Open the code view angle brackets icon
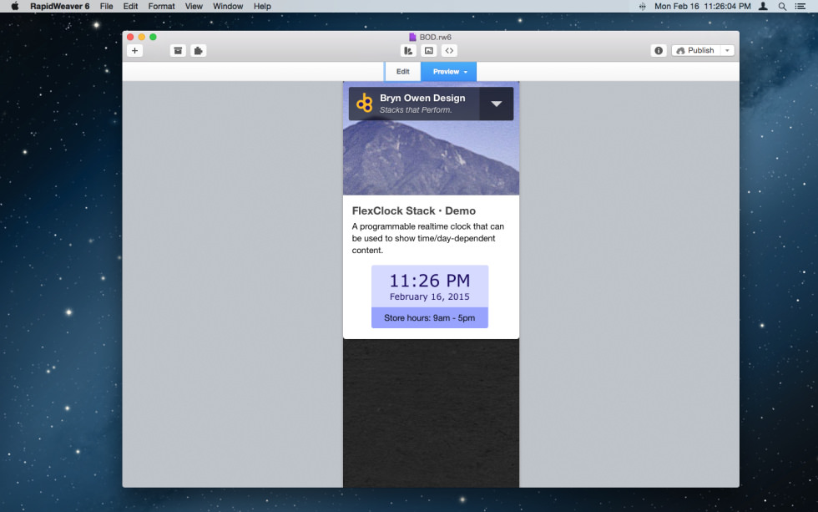 [x=449, y=51]
